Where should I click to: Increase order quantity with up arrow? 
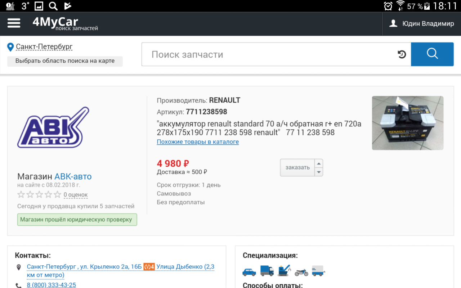pyautogui.click(x=318, y=163)
